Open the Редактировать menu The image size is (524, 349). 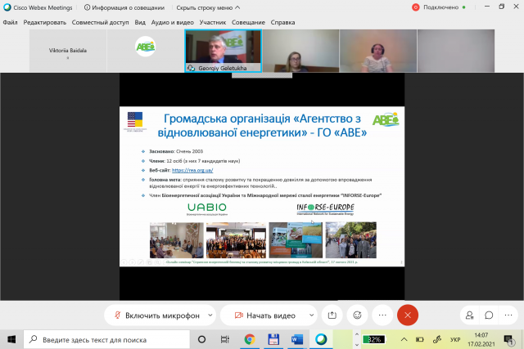45,22
